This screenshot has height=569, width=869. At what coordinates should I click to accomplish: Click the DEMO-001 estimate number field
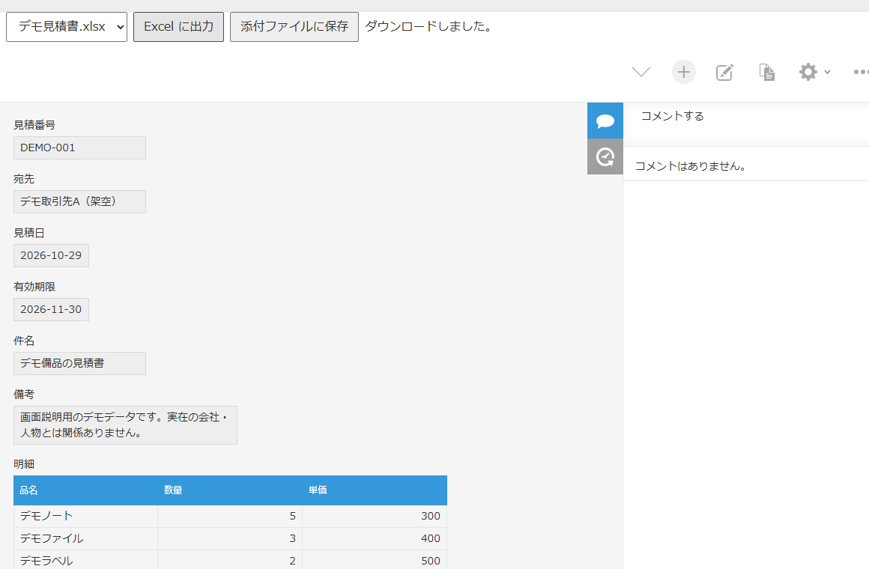80,148
